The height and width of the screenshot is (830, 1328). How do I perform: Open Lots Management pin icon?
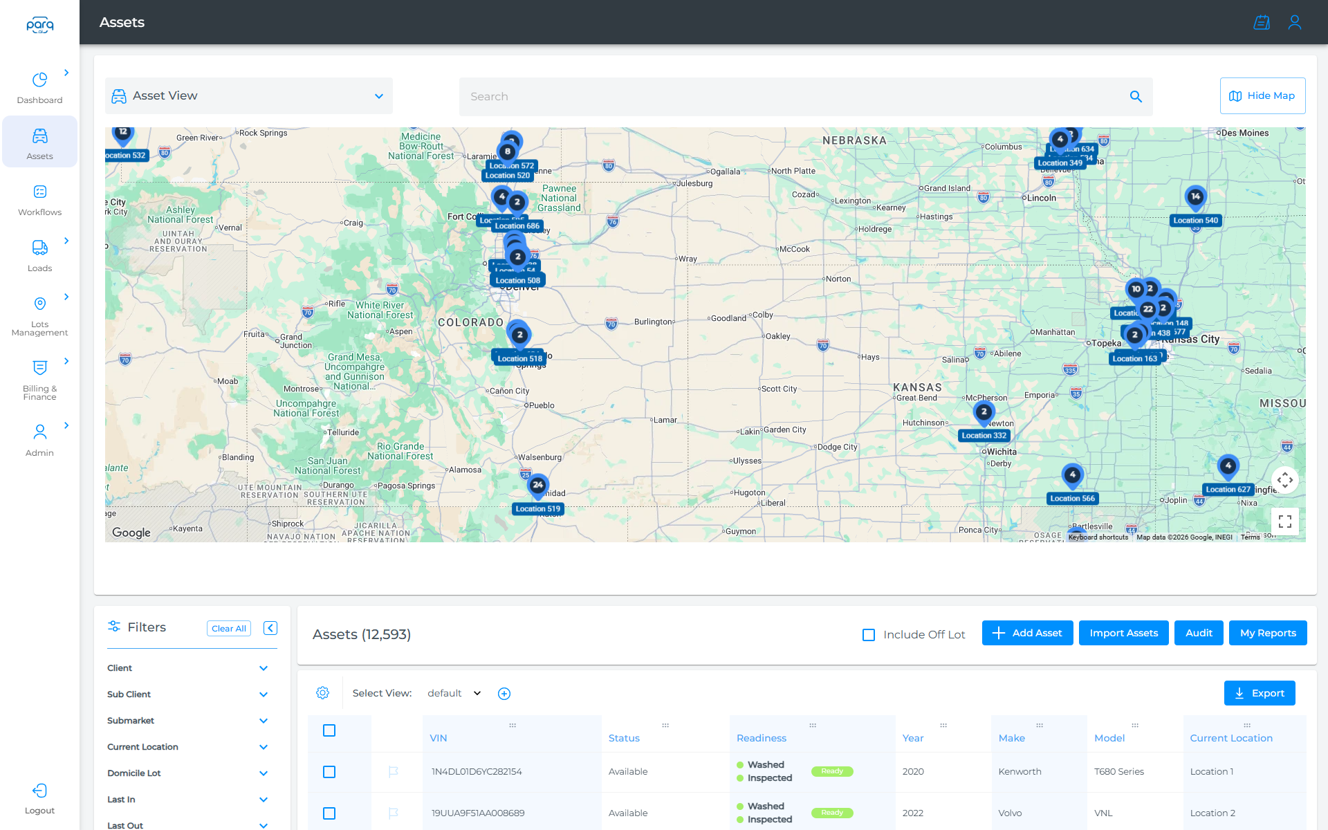(x=39, y=304)
